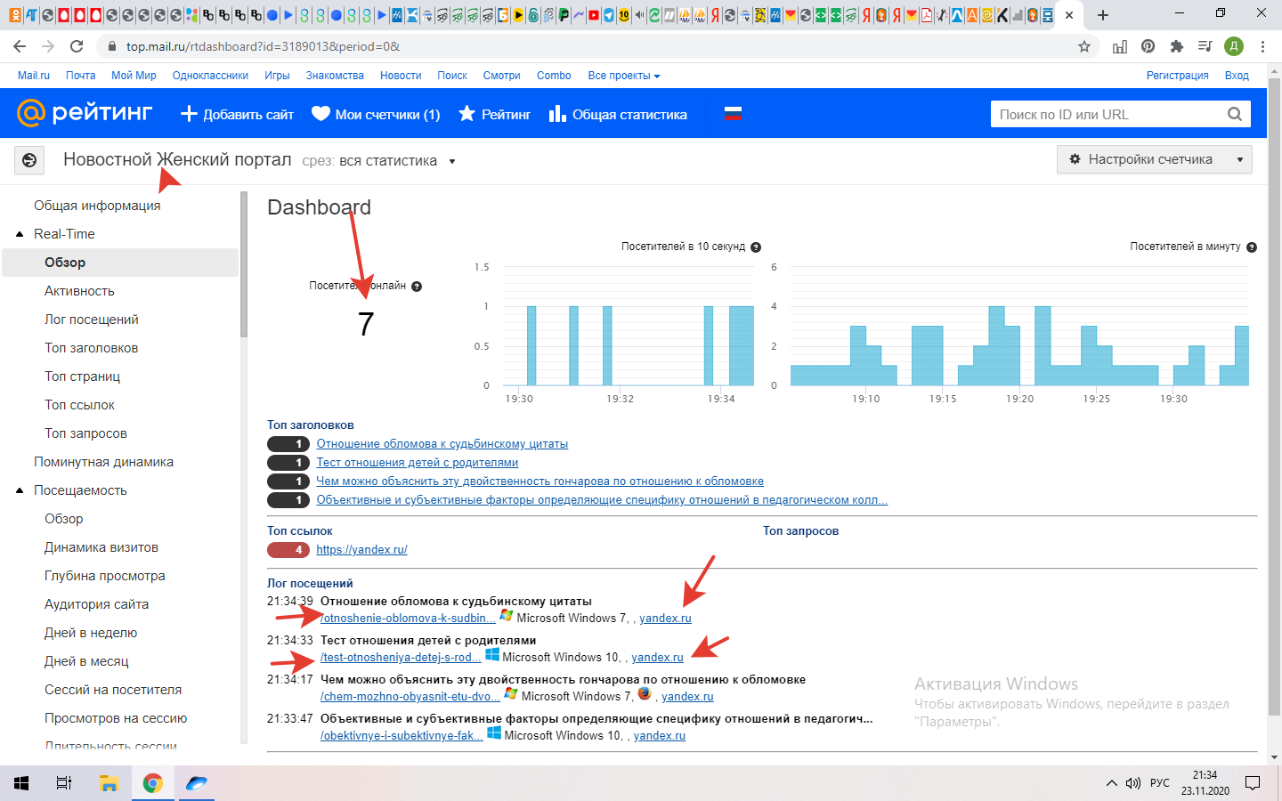Viewport: 1282px width, 801px height.
Task: Click the Russian flag language icon
Action: coord(733,114)
